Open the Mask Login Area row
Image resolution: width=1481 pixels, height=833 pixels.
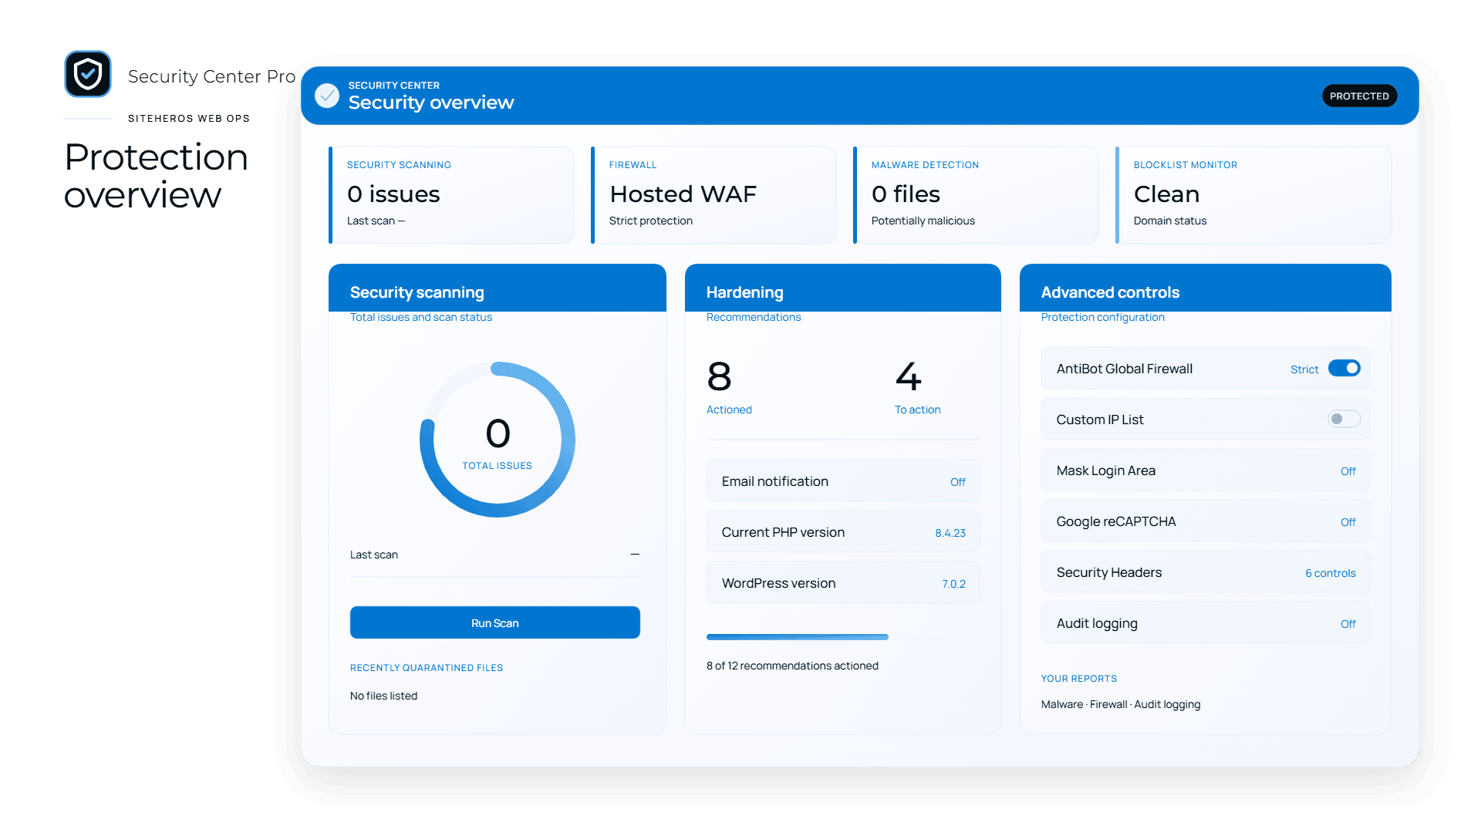[1206, 470]
